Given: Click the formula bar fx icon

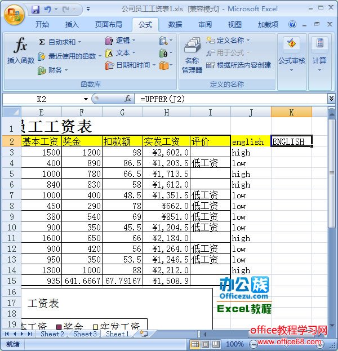Looking at the screenshot, I should click(x=128, y=99).
